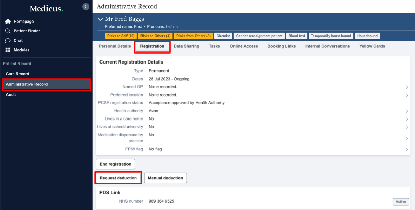Click the Request deduction button
Screen dimensions: 415x210
point(118,178)
